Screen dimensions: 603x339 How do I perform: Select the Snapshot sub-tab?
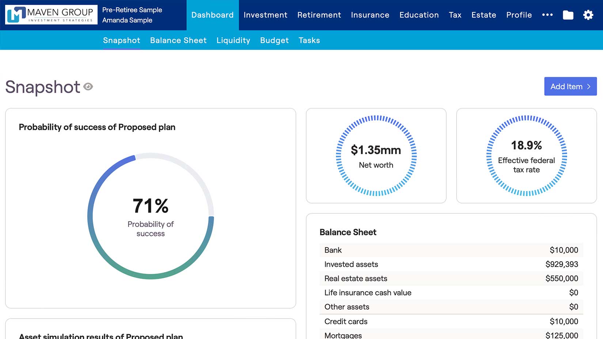click(121, 40)
